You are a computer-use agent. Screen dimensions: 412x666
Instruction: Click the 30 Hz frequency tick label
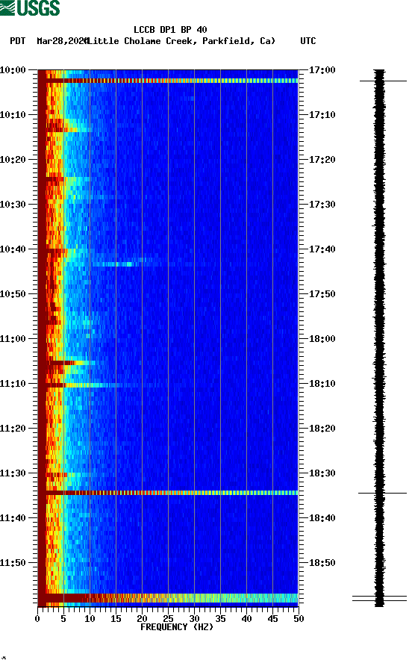[194, 619]
